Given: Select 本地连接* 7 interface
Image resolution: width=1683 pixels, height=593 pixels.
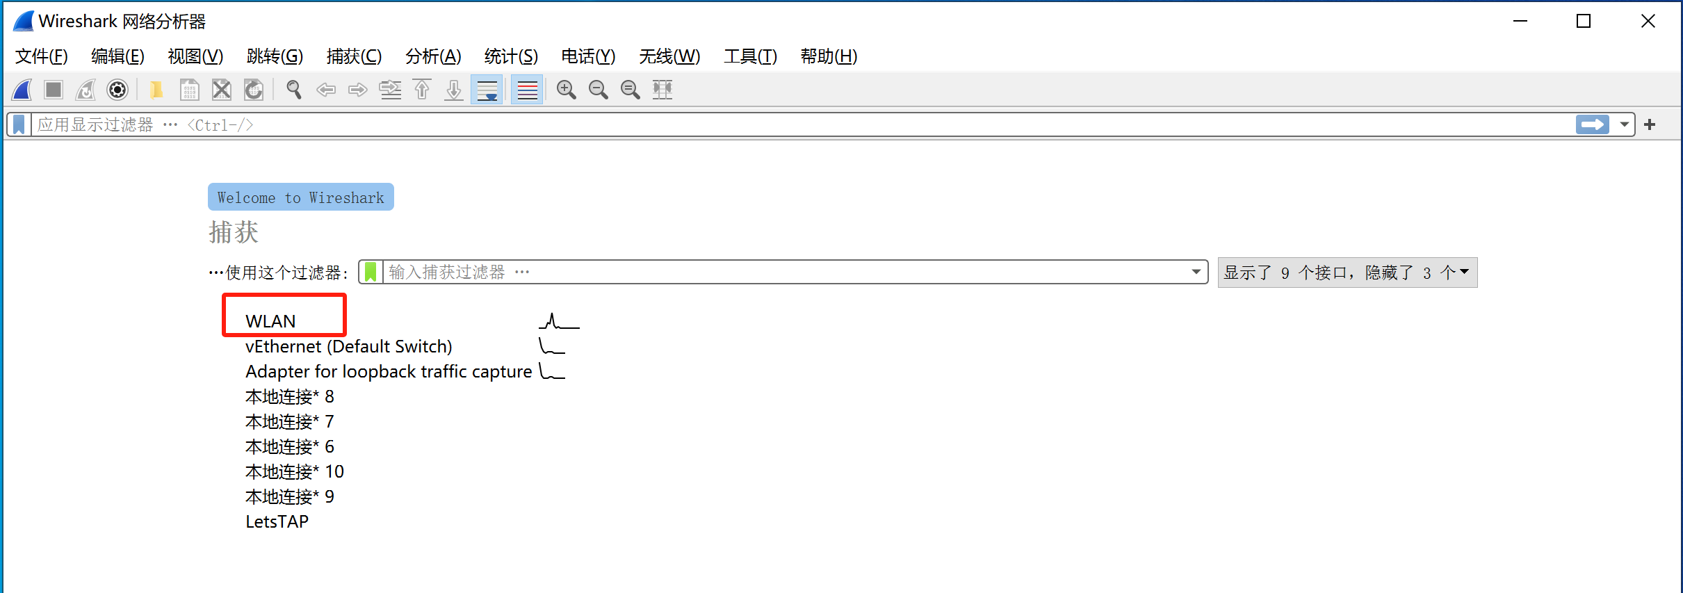Looking at the screenshot, I should [x=290, y=421].
